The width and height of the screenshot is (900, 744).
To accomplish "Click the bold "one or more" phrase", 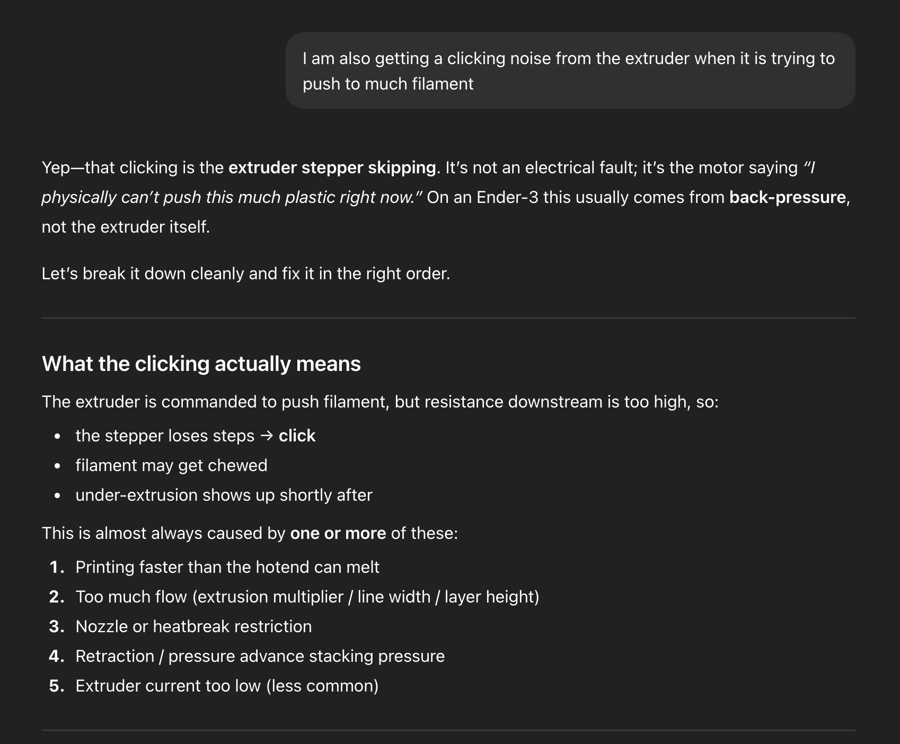I will pos(338,533).
